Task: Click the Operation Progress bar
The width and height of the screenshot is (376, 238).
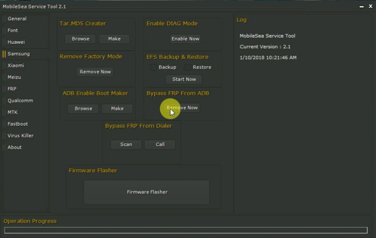Action: [186, 230]
